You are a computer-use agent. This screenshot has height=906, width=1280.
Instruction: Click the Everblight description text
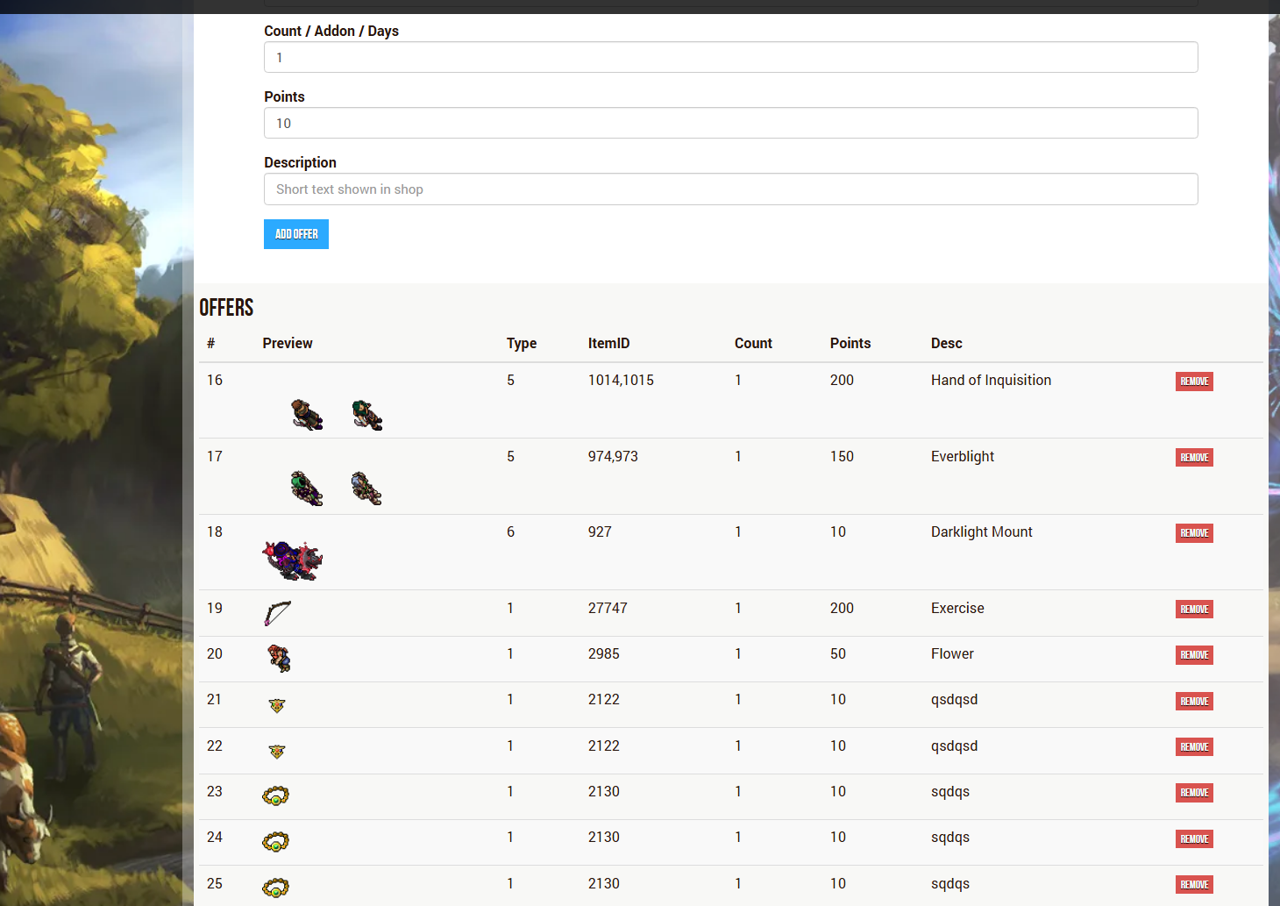click(963, 456)
